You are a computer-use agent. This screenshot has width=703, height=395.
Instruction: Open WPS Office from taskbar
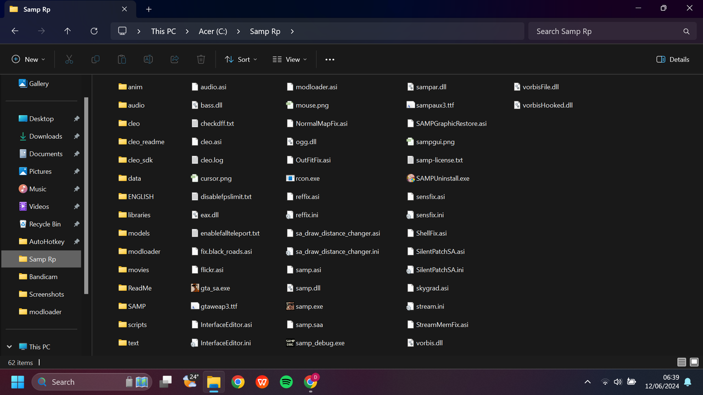click(262, 382)
